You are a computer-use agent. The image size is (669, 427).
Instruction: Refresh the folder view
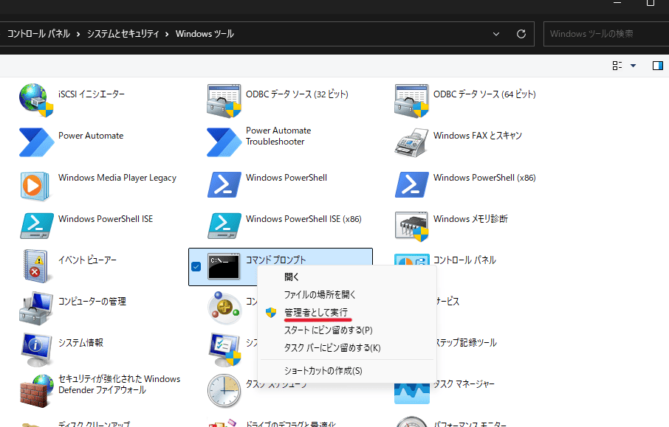521,34
